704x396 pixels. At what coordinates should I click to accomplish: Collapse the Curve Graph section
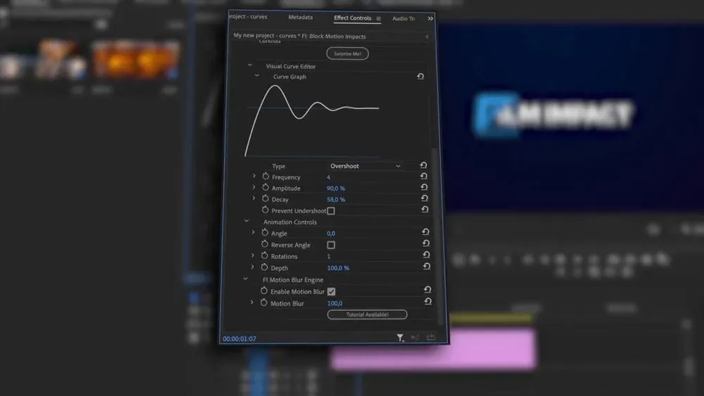click(x=257, y=76)
